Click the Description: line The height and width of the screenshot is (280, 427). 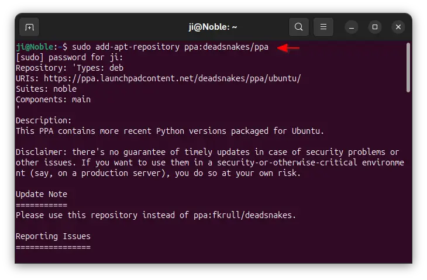click(x=43, y=120)
